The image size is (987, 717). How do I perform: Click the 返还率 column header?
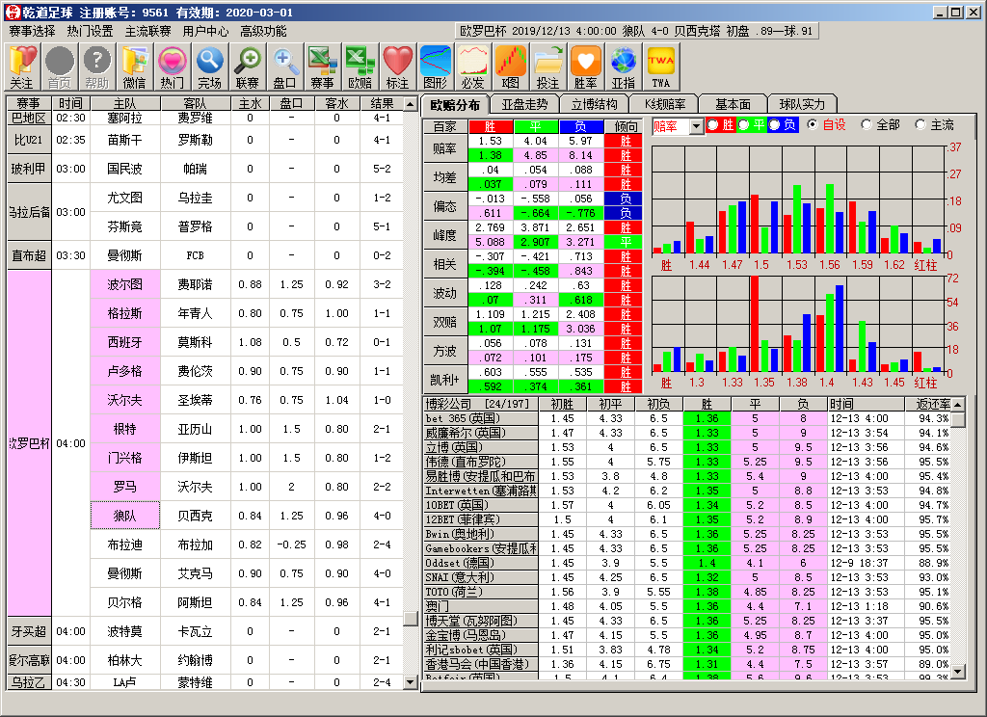pos(928,404)
